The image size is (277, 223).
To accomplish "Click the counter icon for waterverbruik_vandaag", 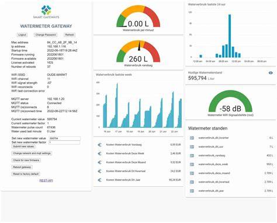I will [192, 156].
